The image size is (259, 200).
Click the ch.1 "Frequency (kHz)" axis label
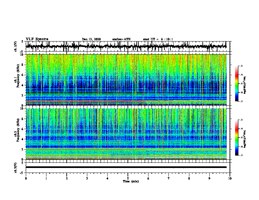coord(18,76)
